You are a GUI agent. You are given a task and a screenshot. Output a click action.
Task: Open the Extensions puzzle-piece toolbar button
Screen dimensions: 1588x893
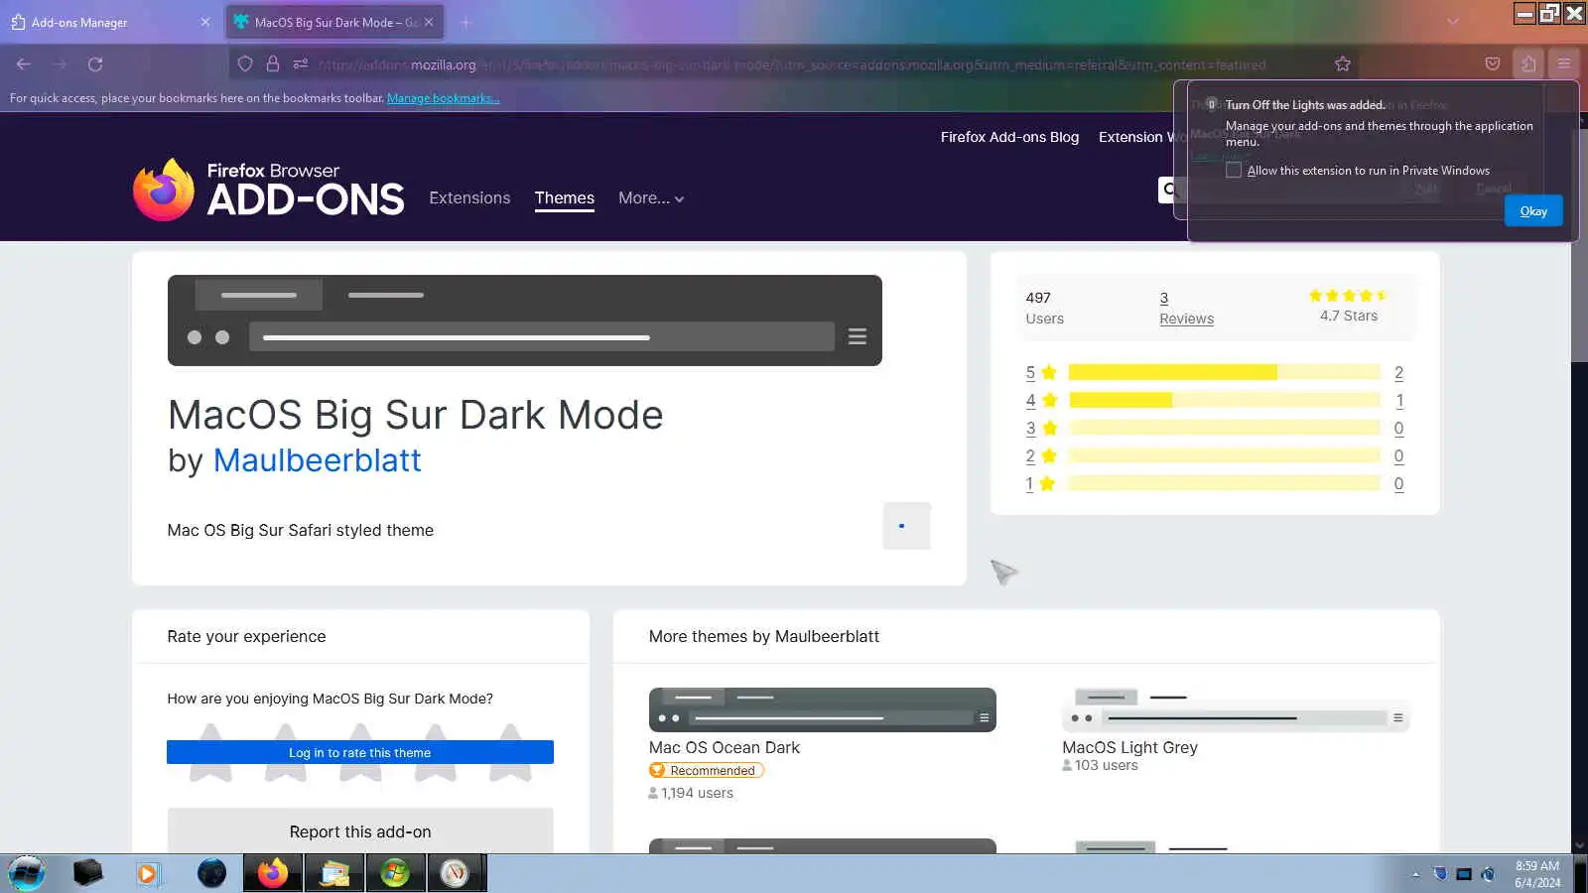pos(1528,64)
